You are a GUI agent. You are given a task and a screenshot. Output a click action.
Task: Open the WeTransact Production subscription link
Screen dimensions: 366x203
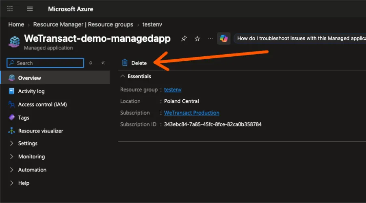tap(192, 113)
